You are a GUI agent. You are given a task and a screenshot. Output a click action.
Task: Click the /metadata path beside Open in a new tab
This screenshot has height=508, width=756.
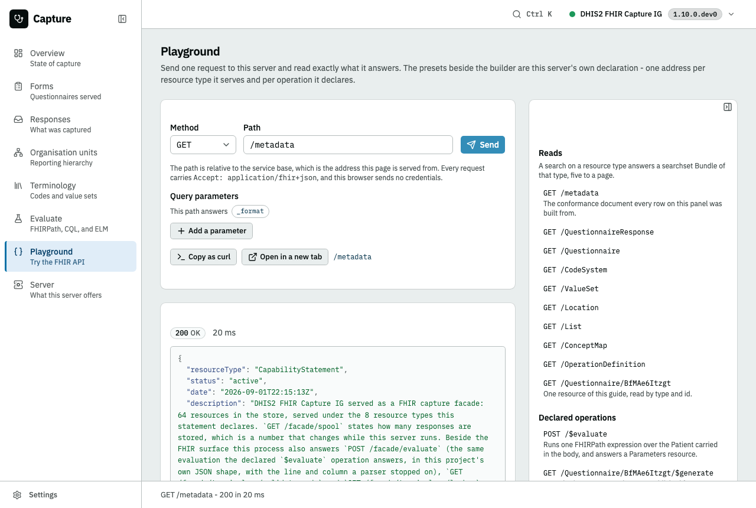point(353,257)
